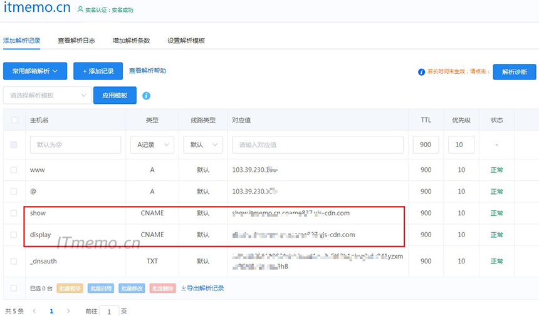The image size is (539, 316).
Task: Select the display CNAME record checkbox
Action: point(14,235)
